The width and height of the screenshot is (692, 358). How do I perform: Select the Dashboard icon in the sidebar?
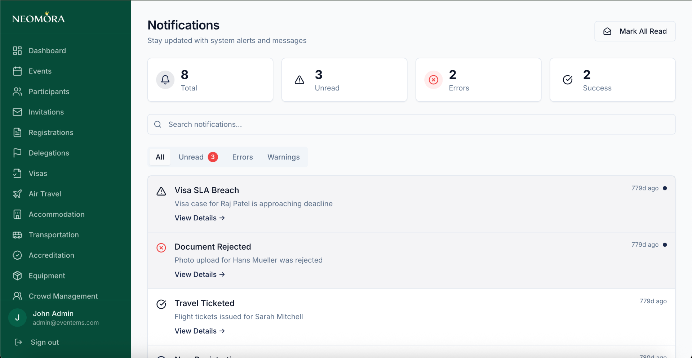17,50
